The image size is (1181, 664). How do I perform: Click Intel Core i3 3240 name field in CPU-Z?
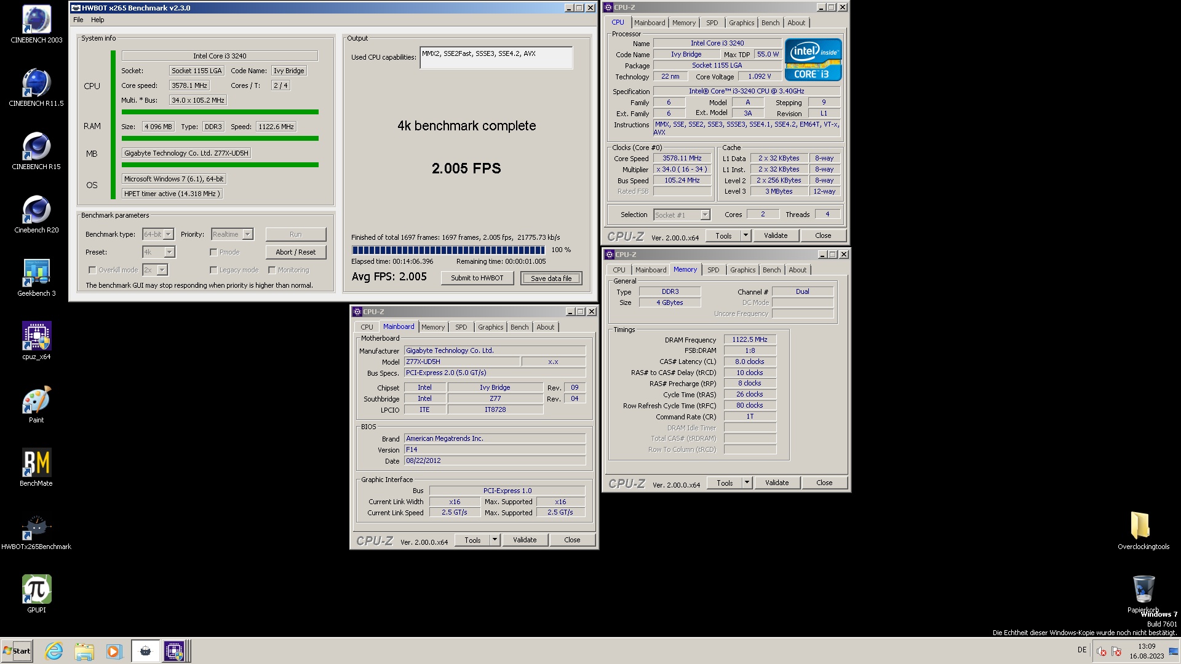[x=717, y=43]
